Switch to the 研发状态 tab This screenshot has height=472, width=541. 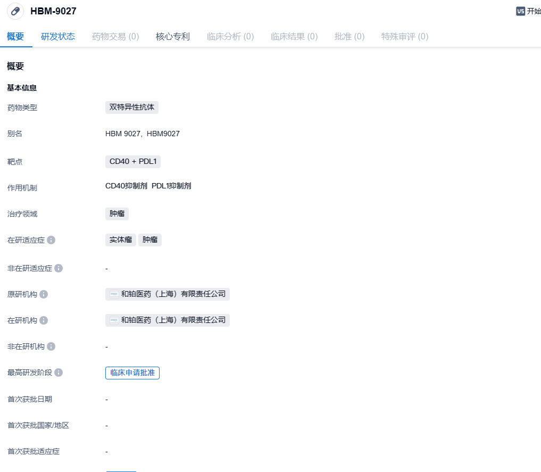point(58,36)
